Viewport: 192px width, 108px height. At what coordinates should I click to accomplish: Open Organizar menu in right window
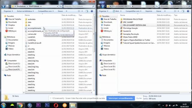[103, 11]
